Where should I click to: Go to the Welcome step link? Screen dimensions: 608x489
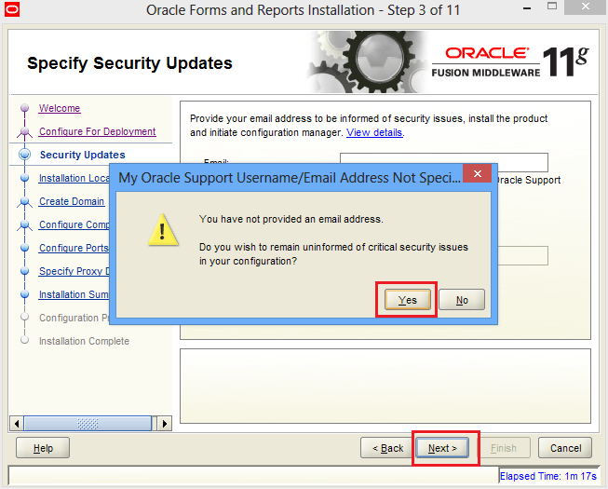60,108
